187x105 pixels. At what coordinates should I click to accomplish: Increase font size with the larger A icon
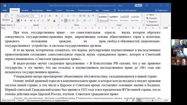point(42,16)
